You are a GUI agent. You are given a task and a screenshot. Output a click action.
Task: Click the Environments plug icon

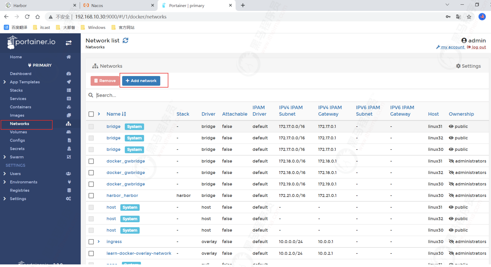click(x=69, y=182)
